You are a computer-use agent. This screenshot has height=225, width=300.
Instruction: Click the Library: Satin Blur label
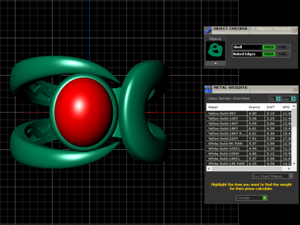(x=229, y=98)
